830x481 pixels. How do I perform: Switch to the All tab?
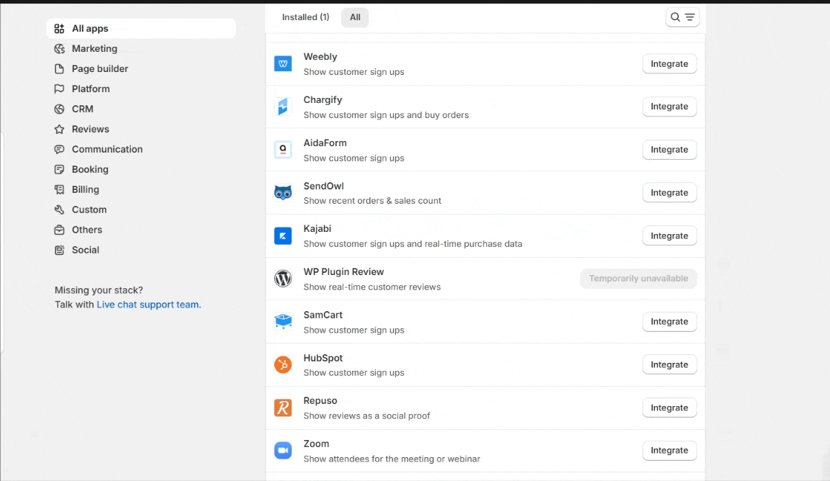coord(355,17)
